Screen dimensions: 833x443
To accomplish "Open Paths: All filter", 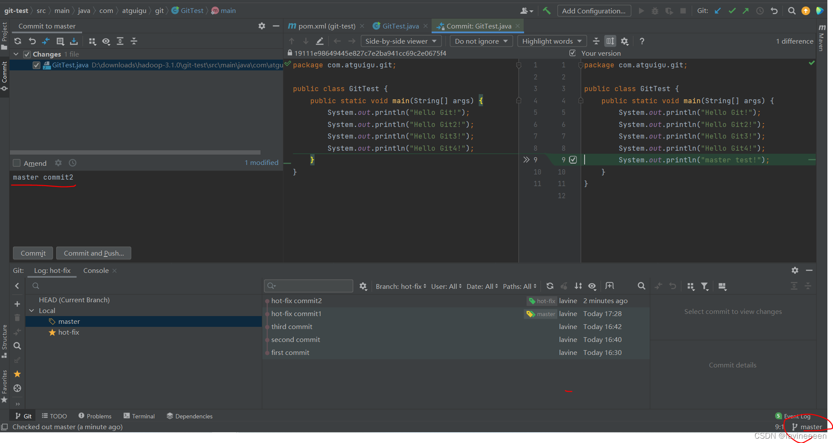I will (x=520, y=286).
